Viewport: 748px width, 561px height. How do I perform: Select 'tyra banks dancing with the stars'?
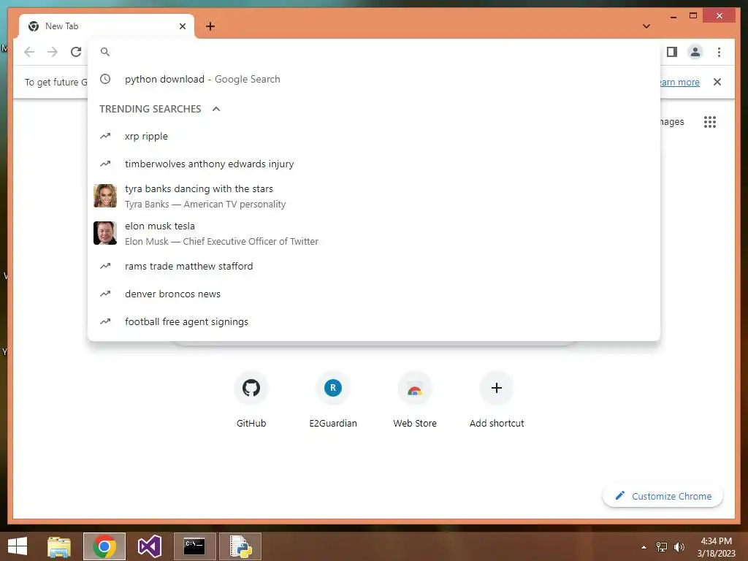374,196
